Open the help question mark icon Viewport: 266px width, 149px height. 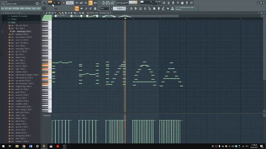pyautogui.click(x=177, y=3)
